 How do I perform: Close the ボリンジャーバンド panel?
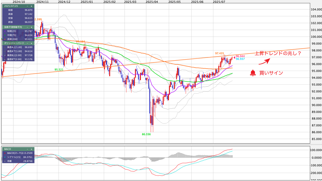31,43
